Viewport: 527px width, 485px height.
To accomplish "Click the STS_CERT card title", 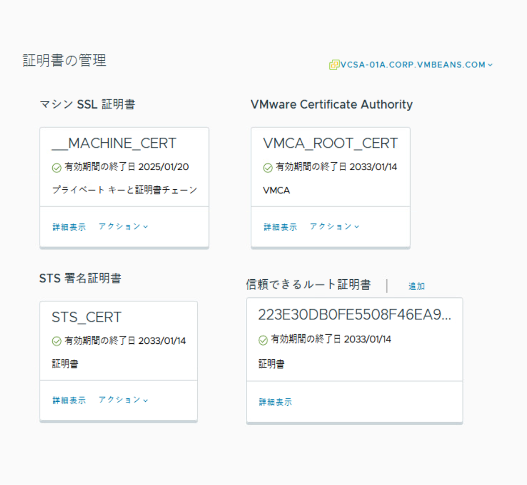I will [86, 317].
